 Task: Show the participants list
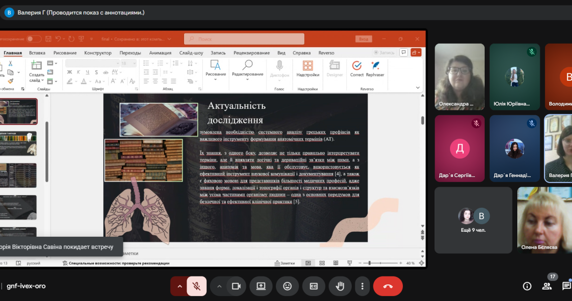click(x=547, y=286)
